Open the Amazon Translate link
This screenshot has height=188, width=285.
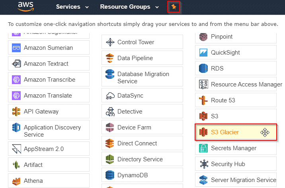coord(48,96)
